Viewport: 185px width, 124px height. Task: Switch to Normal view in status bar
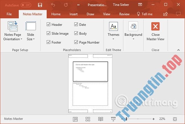point(75,119)
